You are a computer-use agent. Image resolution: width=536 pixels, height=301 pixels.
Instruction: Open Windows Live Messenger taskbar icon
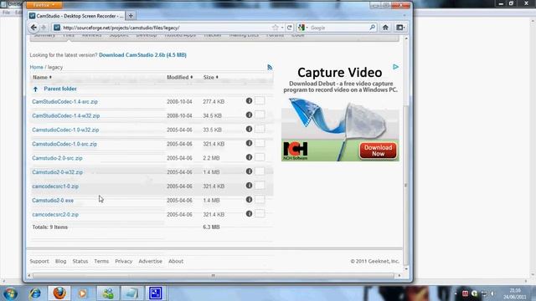(108, 293)
